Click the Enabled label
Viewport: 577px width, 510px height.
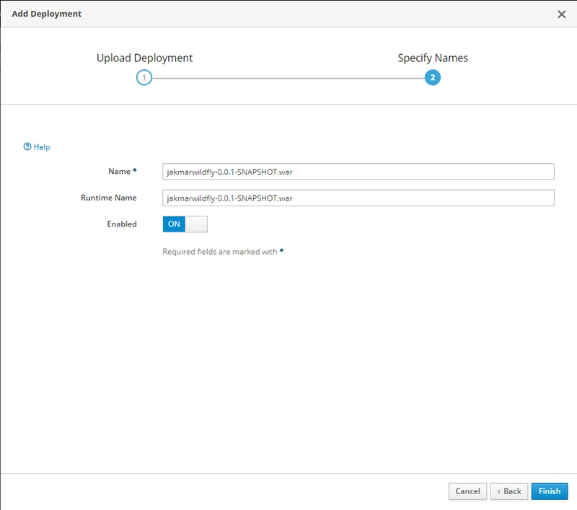[x=122, y=224]
